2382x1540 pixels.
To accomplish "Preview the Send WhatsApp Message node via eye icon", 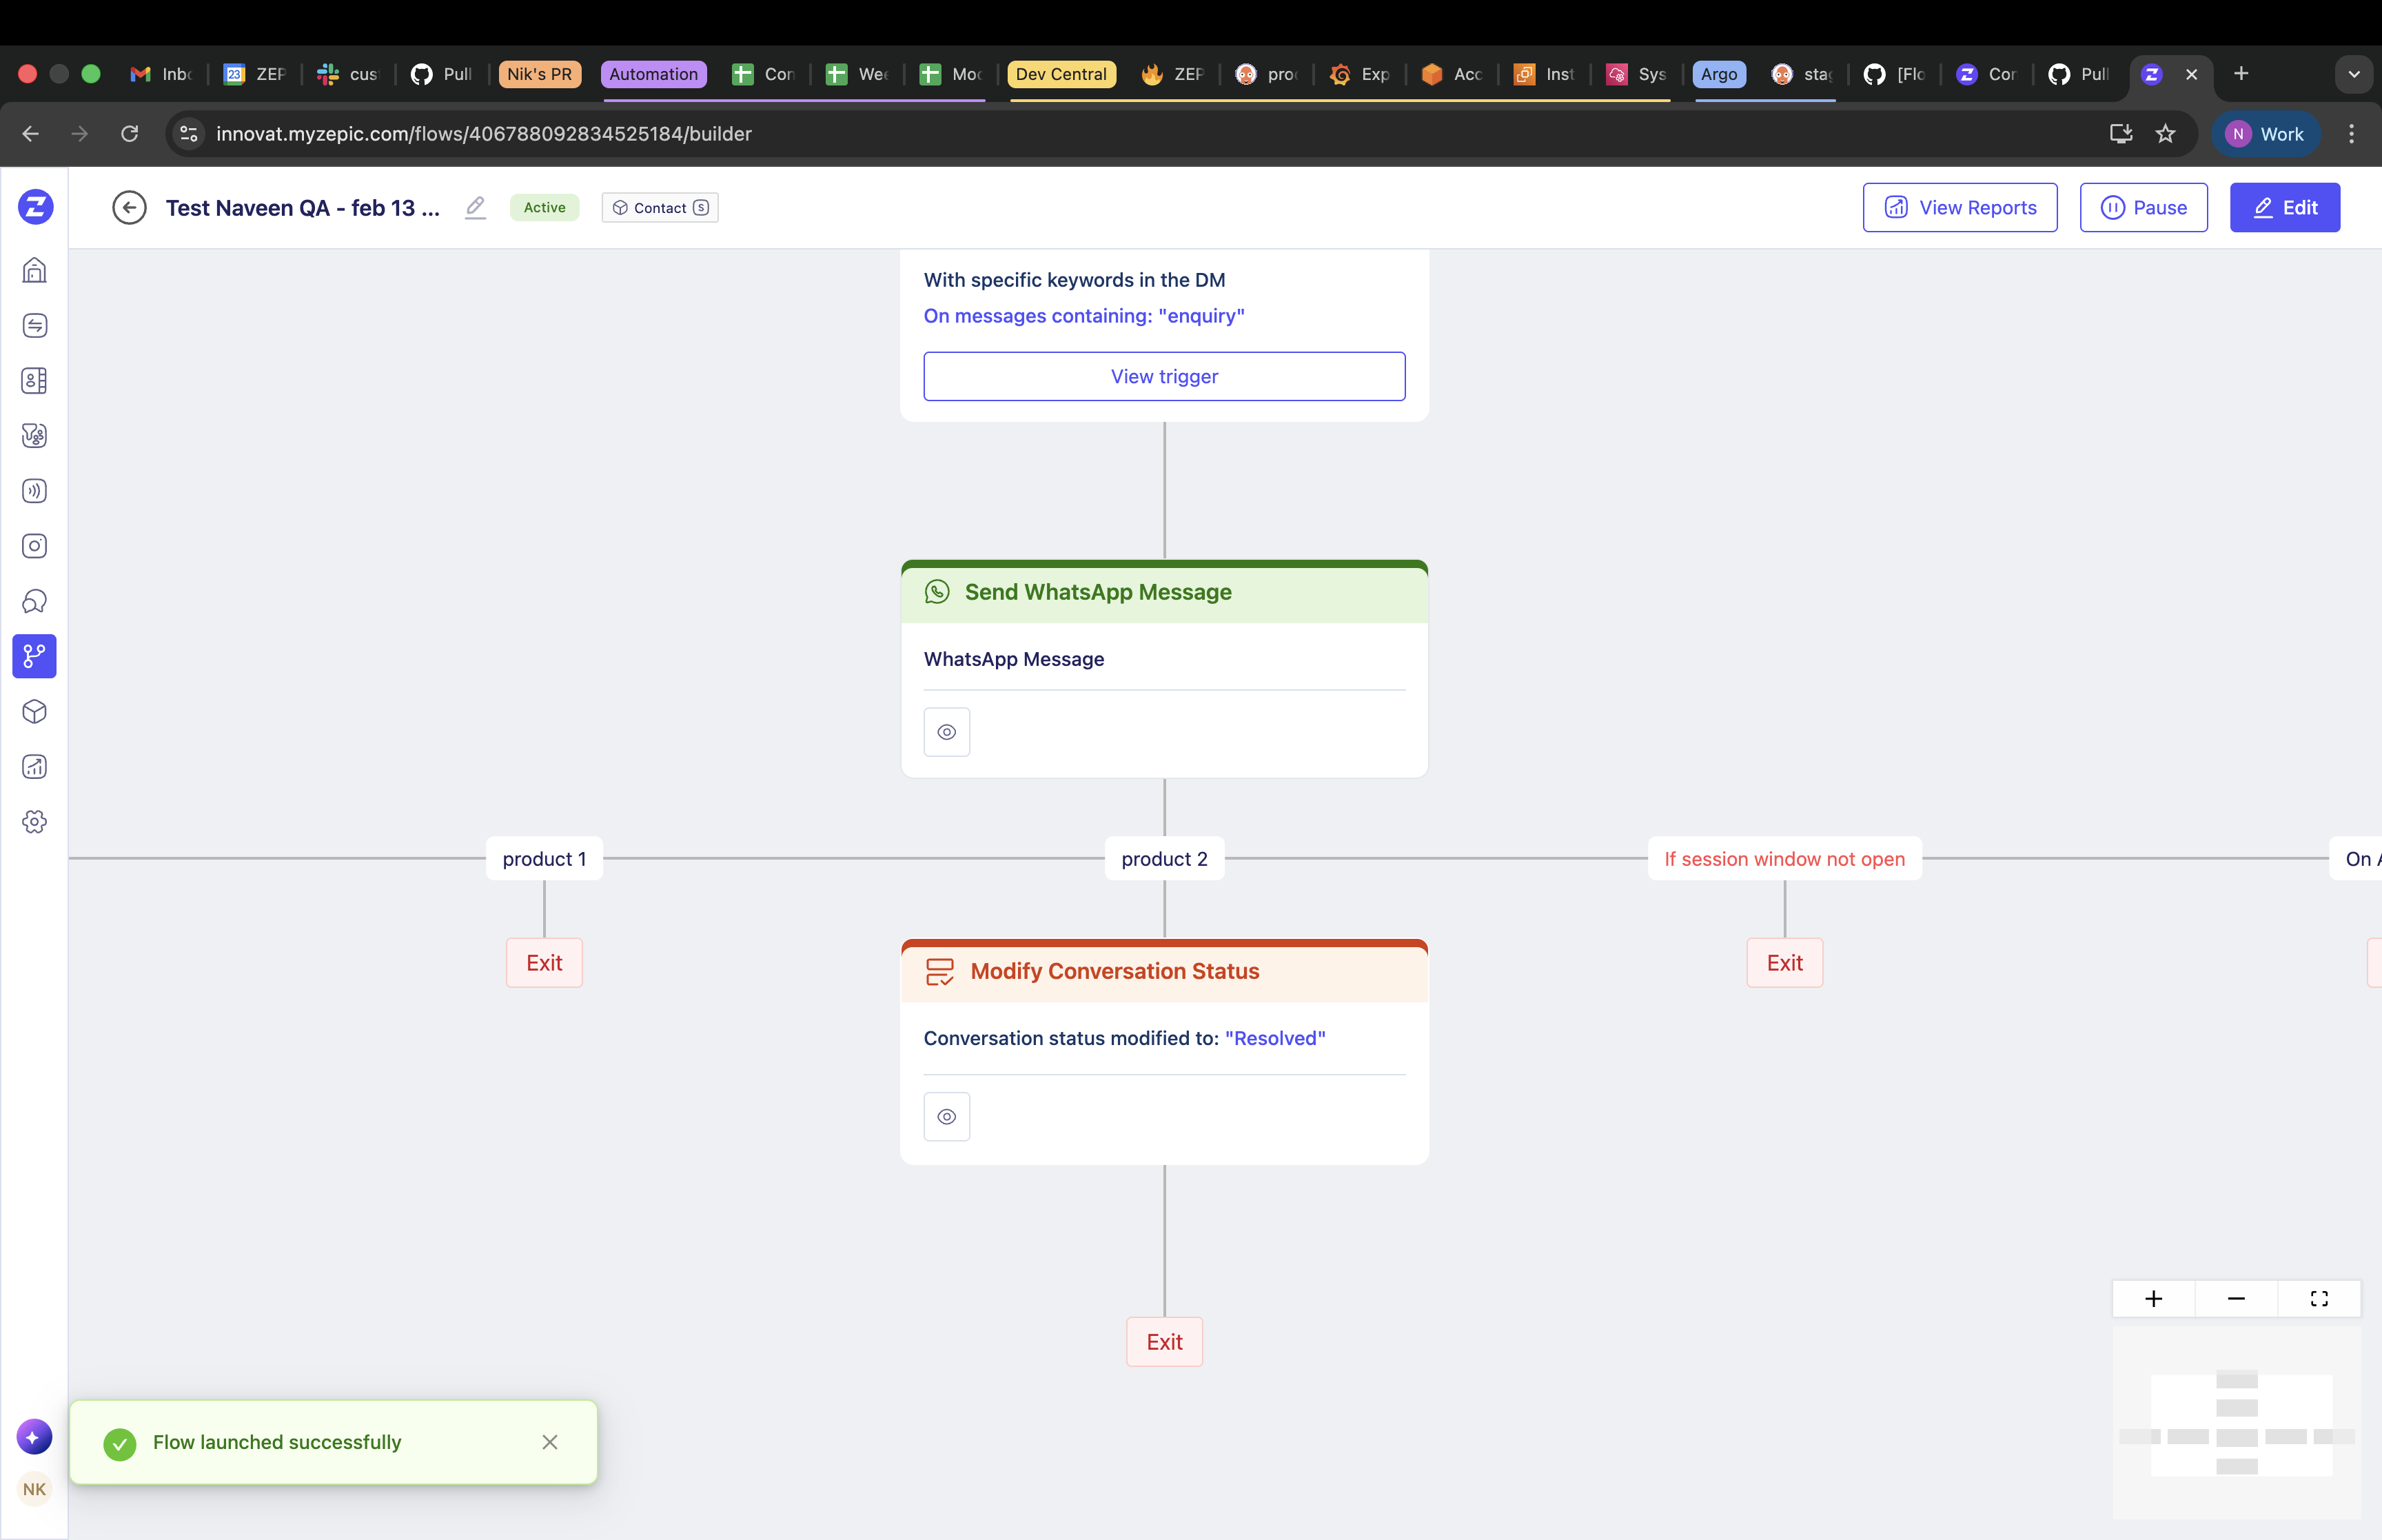I will coord(946,732).
